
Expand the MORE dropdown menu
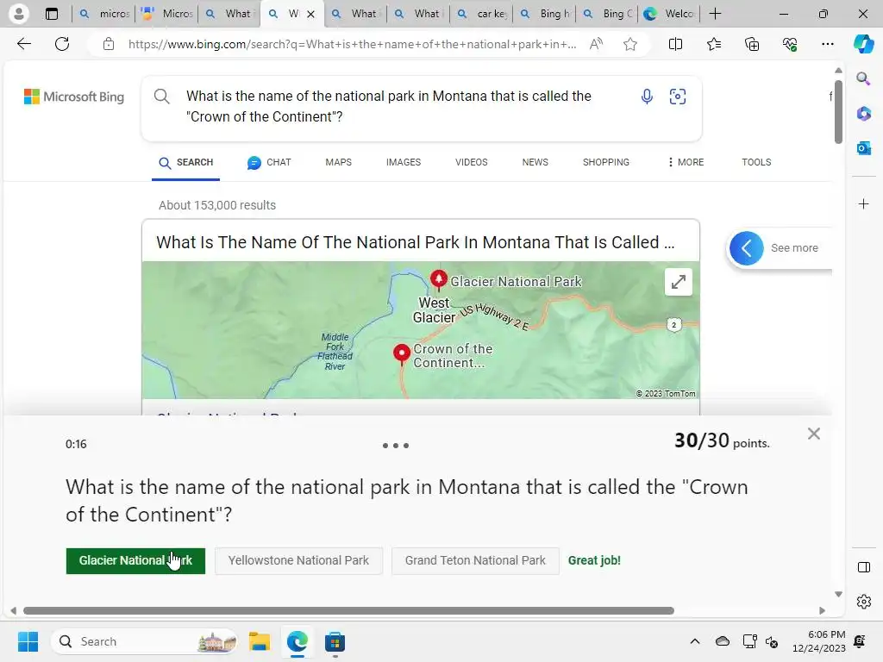686,162
